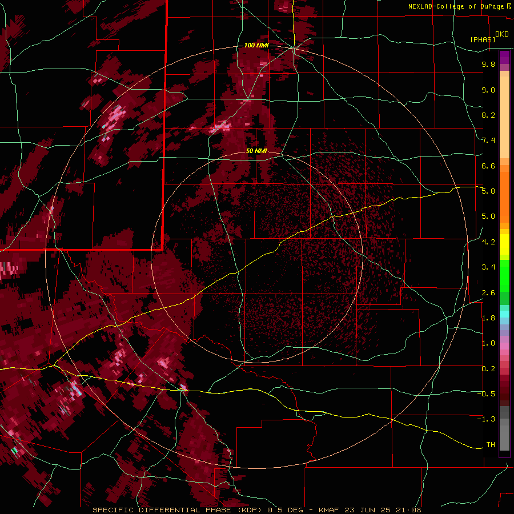Click the 5.0 legend value
Image resolution: width=514 pixels, height=514 pixels.
[488, 216]
